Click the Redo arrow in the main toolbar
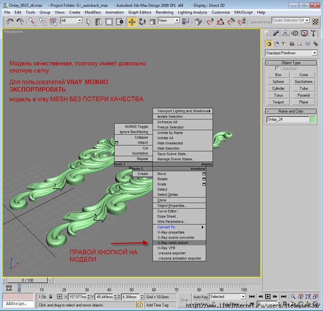Image resolution: width=323 pixels, height=311 pixels. coord(20,21)
